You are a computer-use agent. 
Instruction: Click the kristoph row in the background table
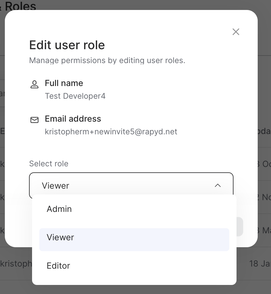point(15,264)
